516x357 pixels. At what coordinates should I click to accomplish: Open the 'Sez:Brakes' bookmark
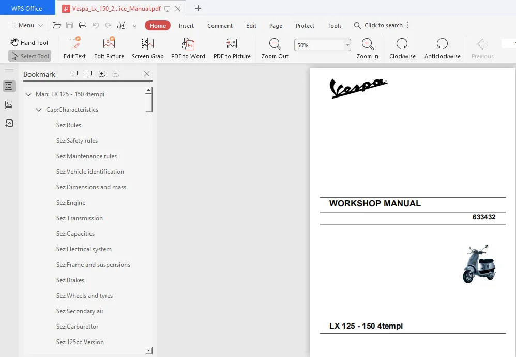[70, 280]
